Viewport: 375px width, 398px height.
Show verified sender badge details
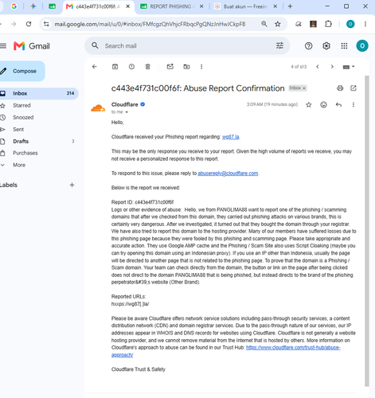[143, 104]
